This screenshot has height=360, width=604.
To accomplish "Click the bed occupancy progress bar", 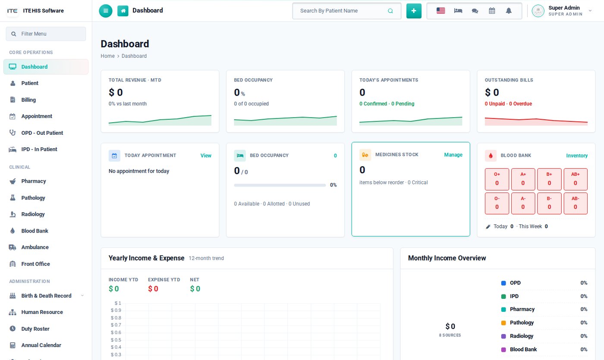I will [x=280, y=185].
